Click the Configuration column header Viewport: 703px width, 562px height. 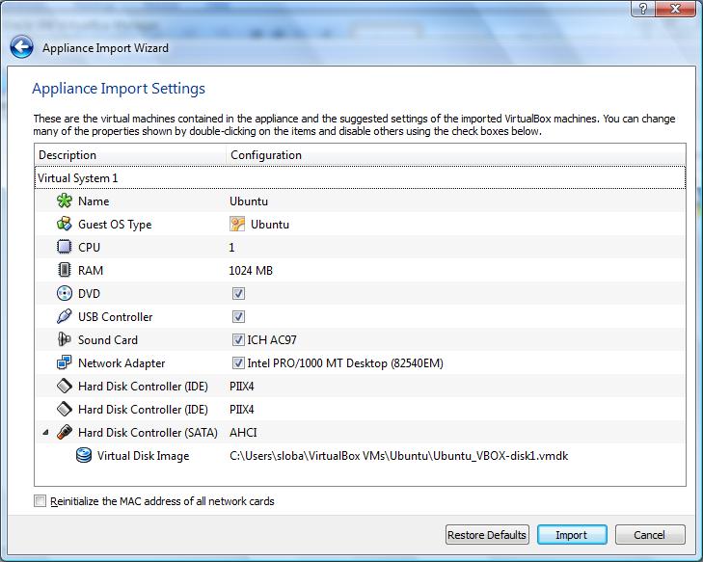point(455,155)
